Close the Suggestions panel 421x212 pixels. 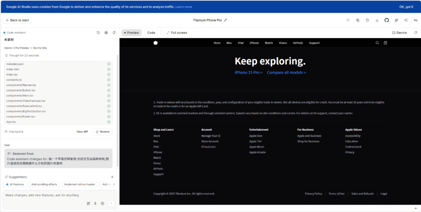pos(112,177)
